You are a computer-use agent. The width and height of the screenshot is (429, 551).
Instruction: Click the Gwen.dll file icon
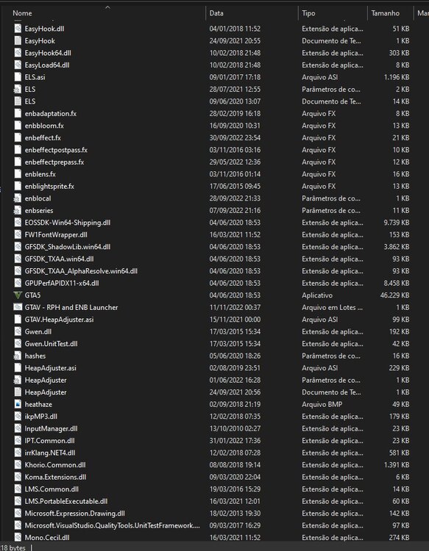[18, 331]
